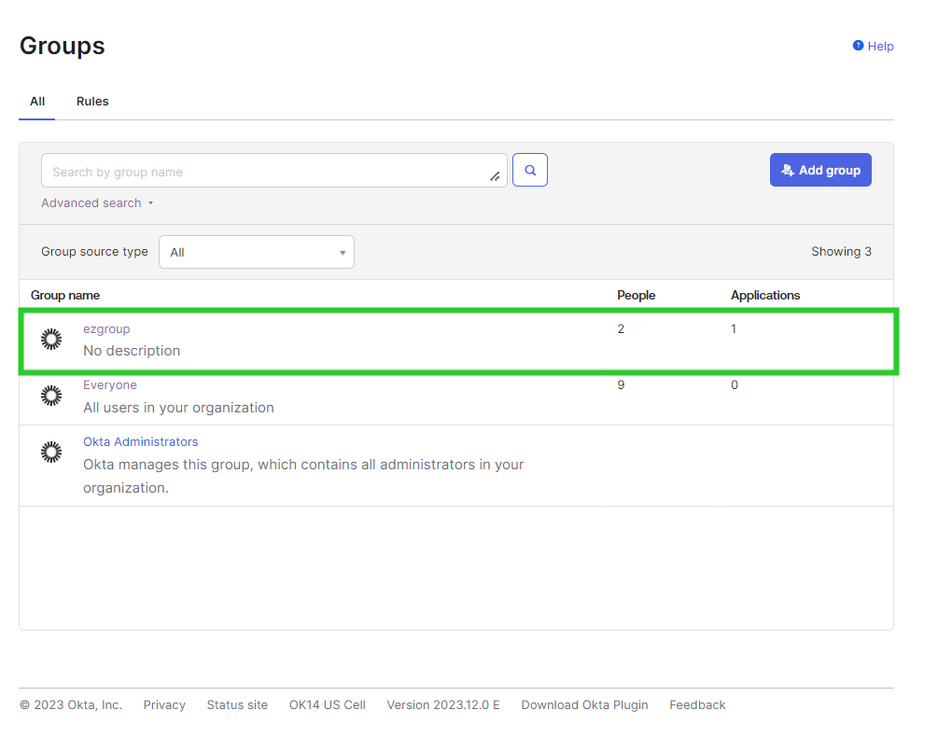Switch to the Rules tab
This screenshot has width=952, height=738.
coord(92,102)
